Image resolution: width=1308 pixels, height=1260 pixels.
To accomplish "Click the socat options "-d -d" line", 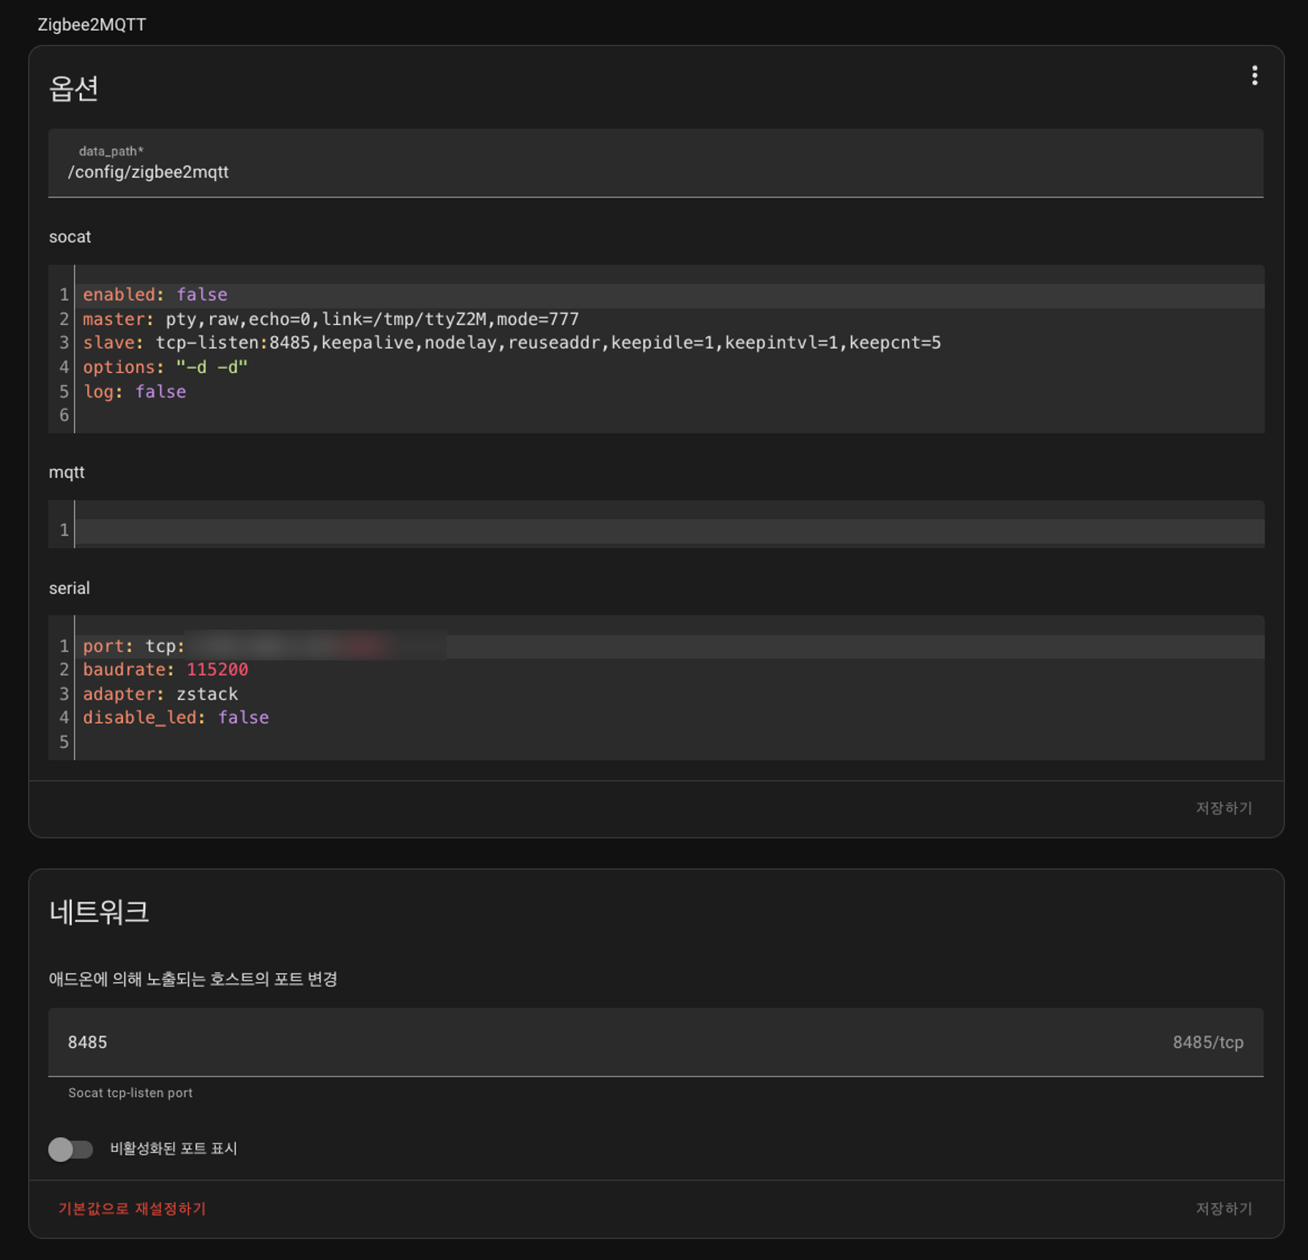I will (165, 367).
